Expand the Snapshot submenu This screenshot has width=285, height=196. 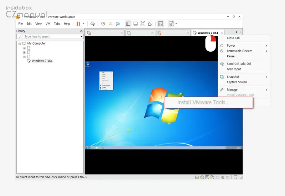click(x=244, y=77)
